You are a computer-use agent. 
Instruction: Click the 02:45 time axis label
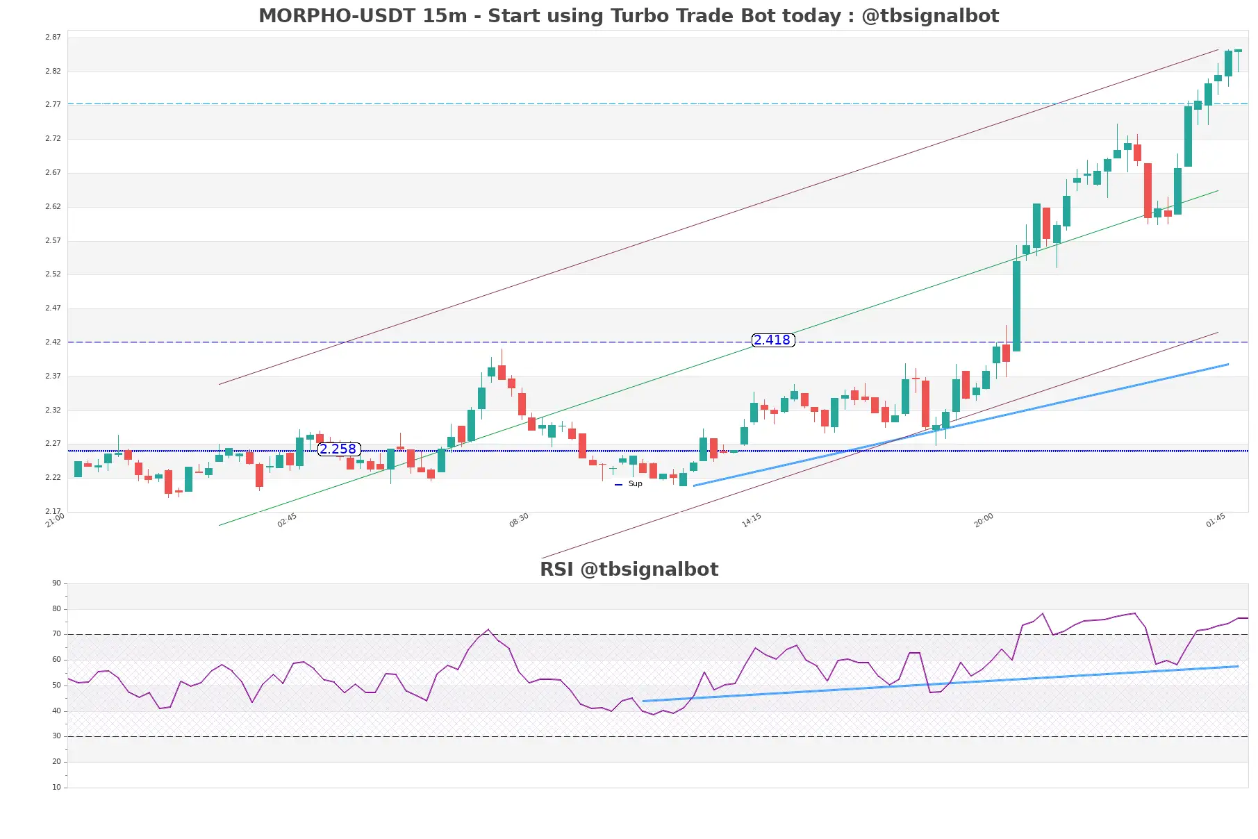coord(287,520)
